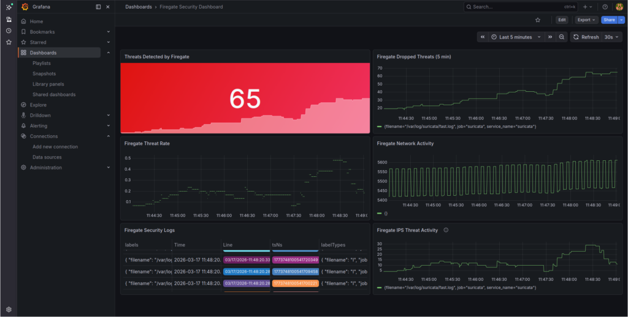
Task: Undock the sidebar menu using dock icon
Action: [x=98, y=7]
